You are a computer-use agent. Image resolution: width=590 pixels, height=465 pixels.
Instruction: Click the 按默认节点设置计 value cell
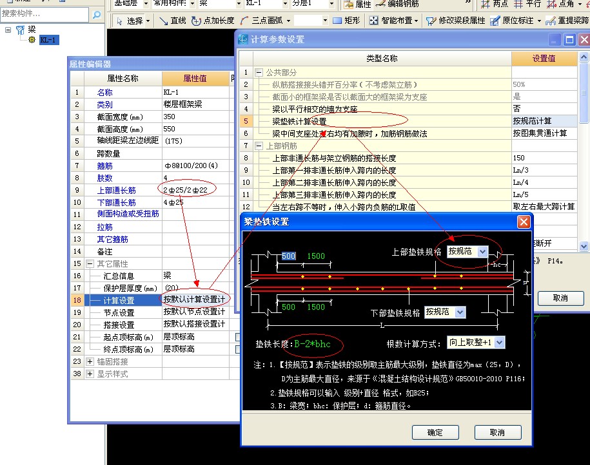coord(195,312)
